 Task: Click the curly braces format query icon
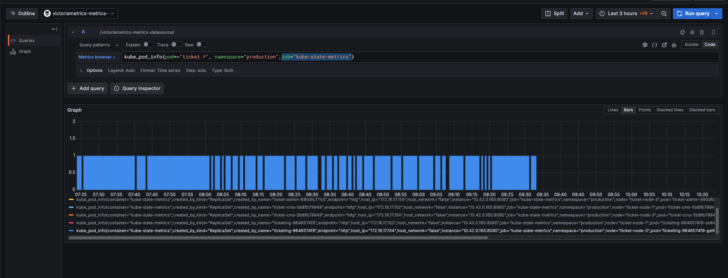[x=654, y=45]
